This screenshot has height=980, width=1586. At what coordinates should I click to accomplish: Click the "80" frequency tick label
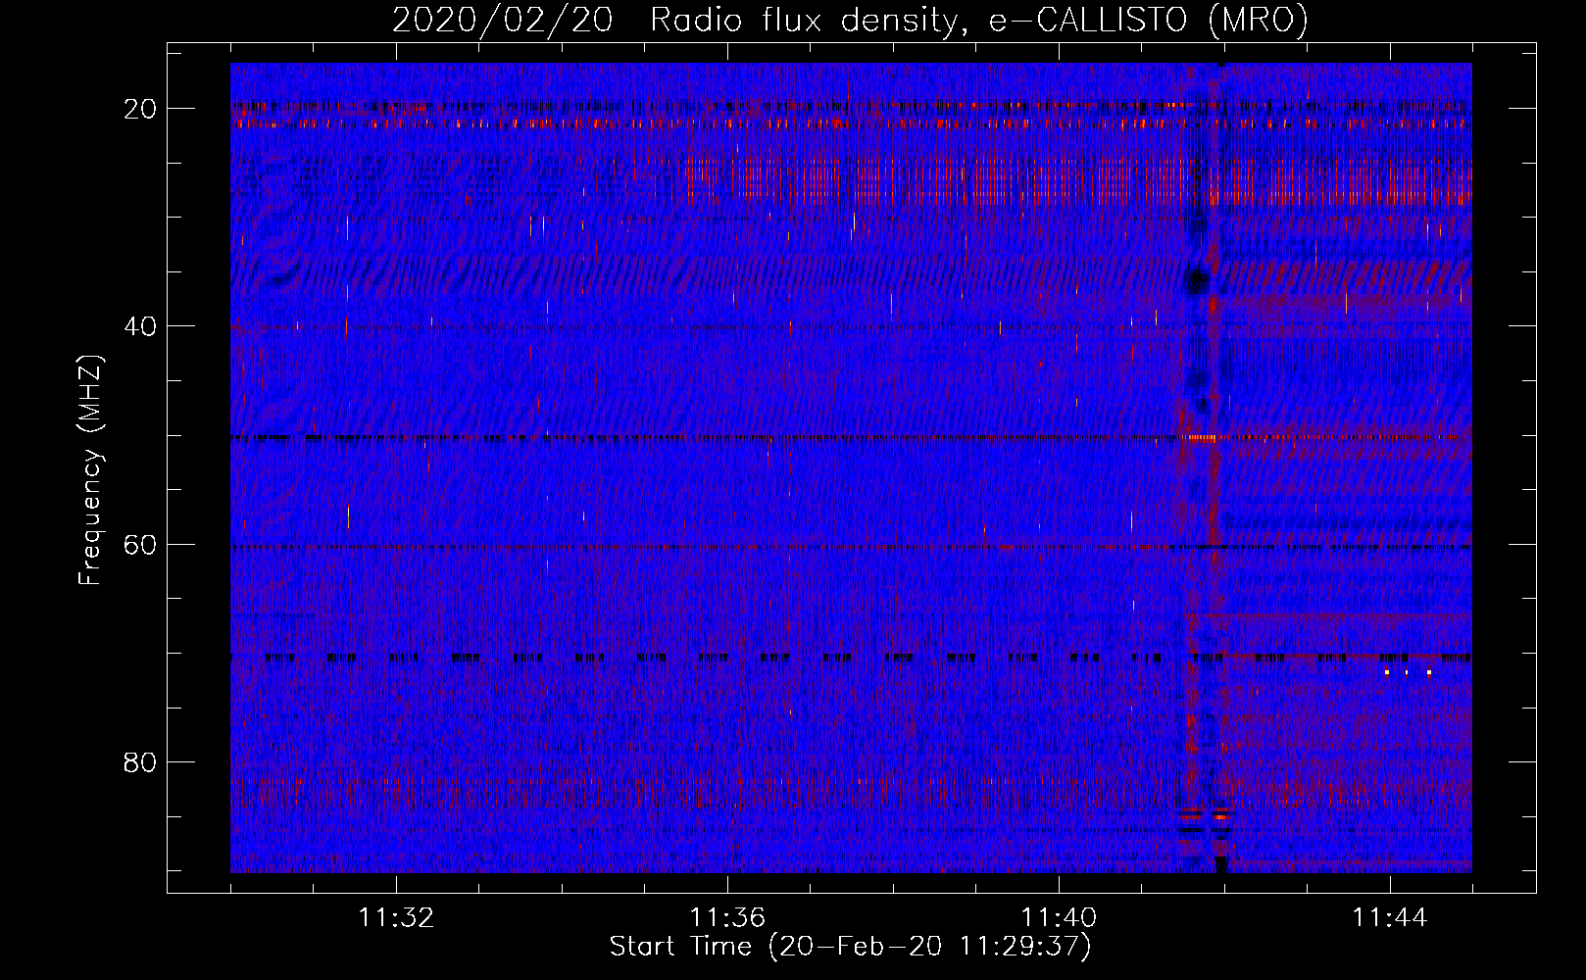[140, 761]
